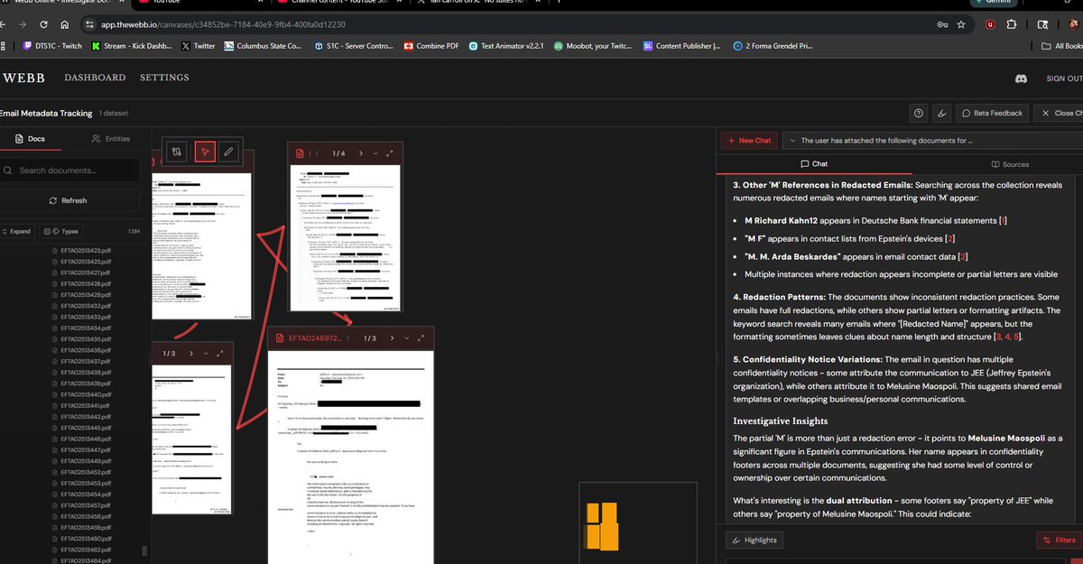Open the password key icon in address bar
Screen dimensions: 1083x564
tap(942, 24)
